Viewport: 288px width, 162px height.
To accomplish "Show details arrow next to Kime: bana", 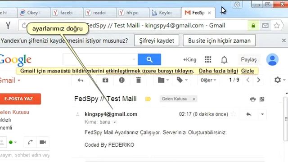I will pyautogui.click(x=115, y=122).
